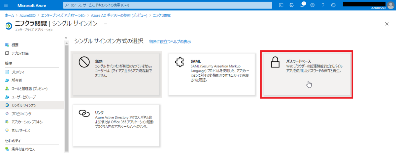Viewport: 396px width, 153px height.
Task: Open Cloud Shell from the top bar
Action: click(x=281, y=5)
